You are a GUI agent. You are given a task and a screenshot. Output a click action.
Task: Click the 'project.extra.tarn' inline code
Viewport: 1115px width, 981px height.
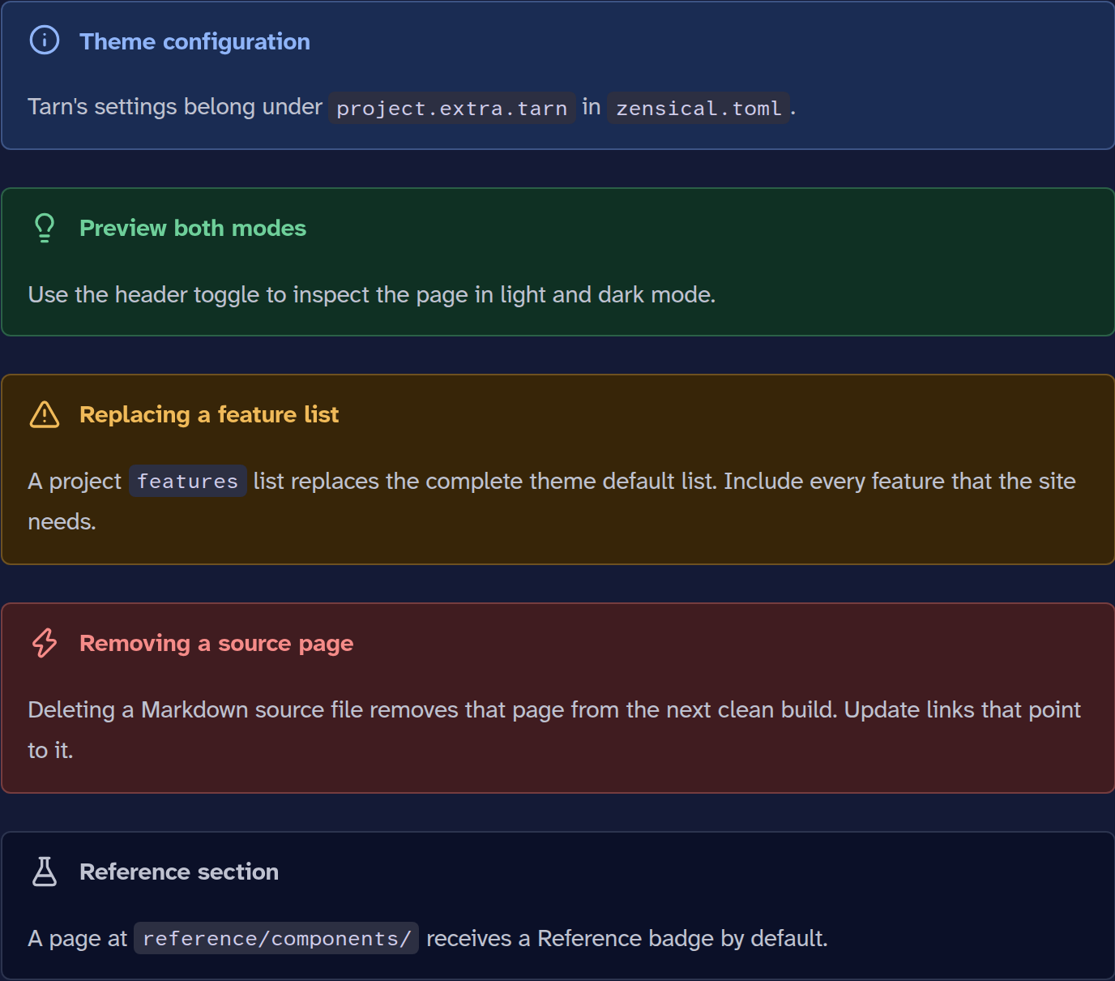(452, 108)
